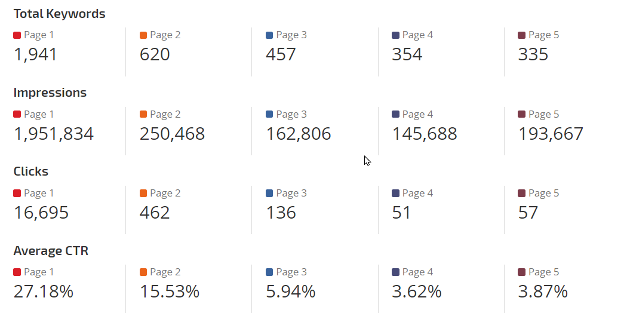
Task: Click the 27.18% average CTR value
Action: click(x=44, y=291)
